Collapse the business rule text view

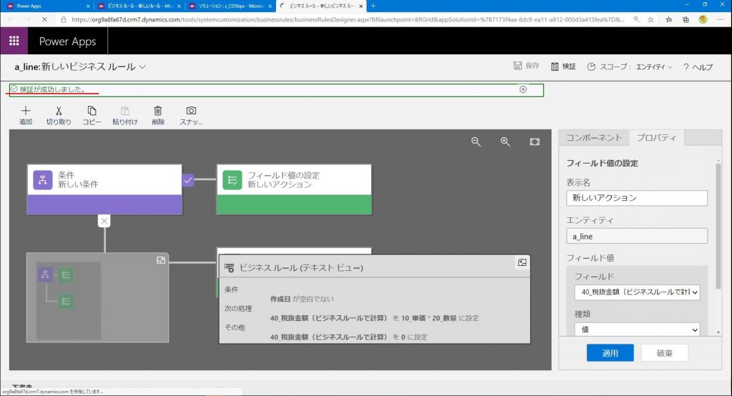click(522, 262)
